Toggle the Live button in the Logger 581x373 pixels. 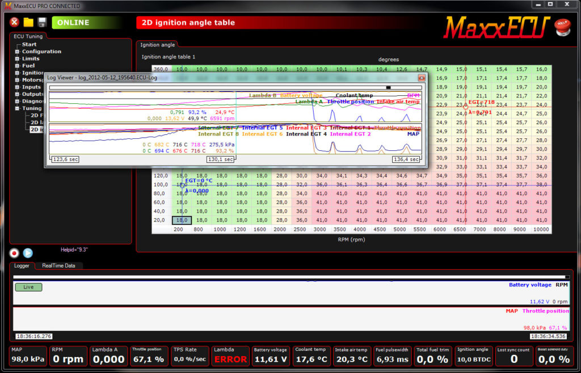28,287
